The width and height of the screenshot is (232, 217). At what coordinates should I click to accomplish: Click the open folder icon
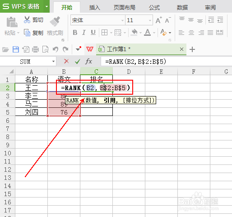point(5,49)
